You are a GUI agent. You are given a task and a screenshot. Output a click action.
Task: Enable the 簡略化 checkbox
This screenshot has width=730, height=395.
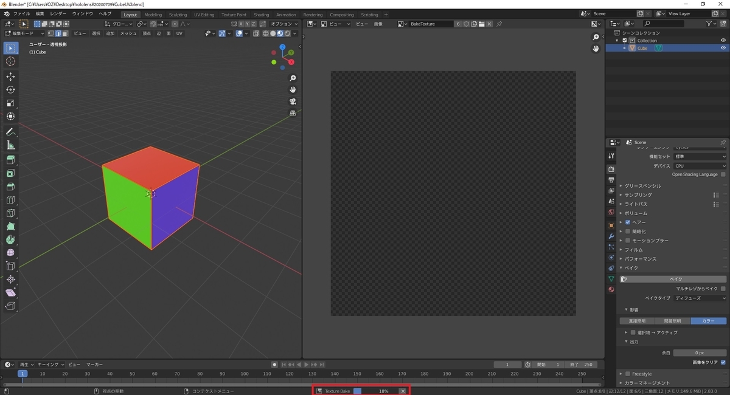(x=628, y=232)
